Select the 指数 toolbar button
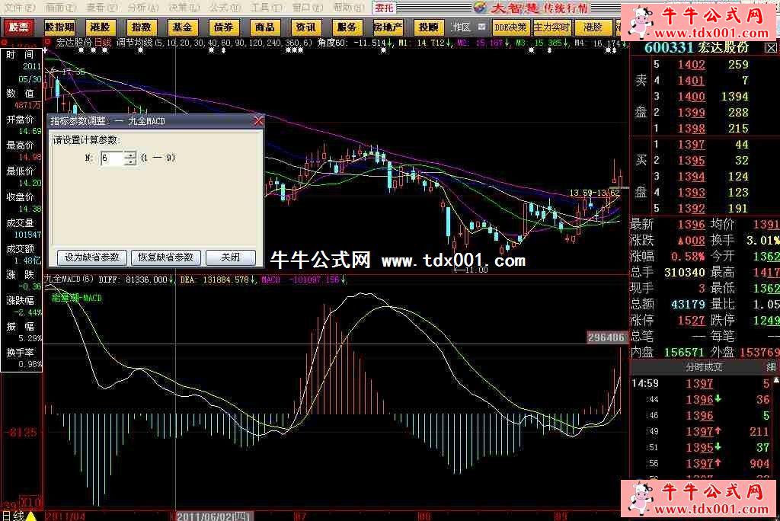Viewport: 780px width, 521px height. click(141, 27)
